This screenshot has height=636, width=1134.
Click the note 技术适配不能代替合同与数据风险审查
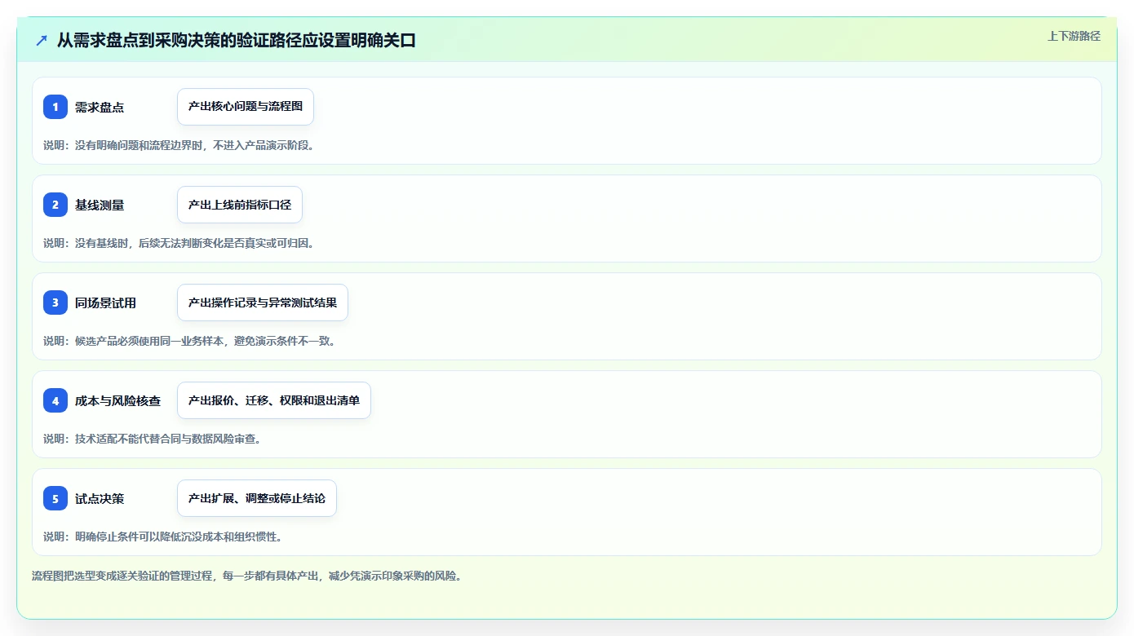[152, 439]
